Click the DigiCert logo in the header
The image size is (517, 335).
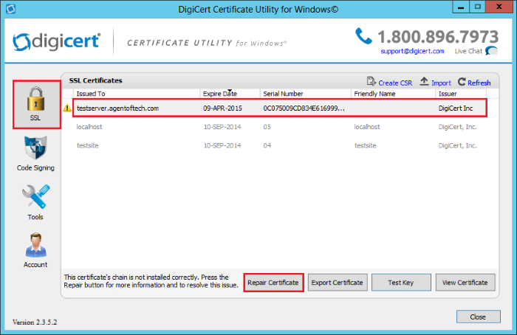[56, 42]
